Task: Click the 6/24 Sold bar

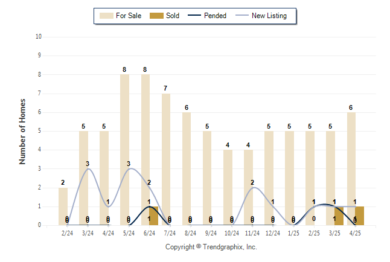Action: pyautogui.click(x=154, y=216)
